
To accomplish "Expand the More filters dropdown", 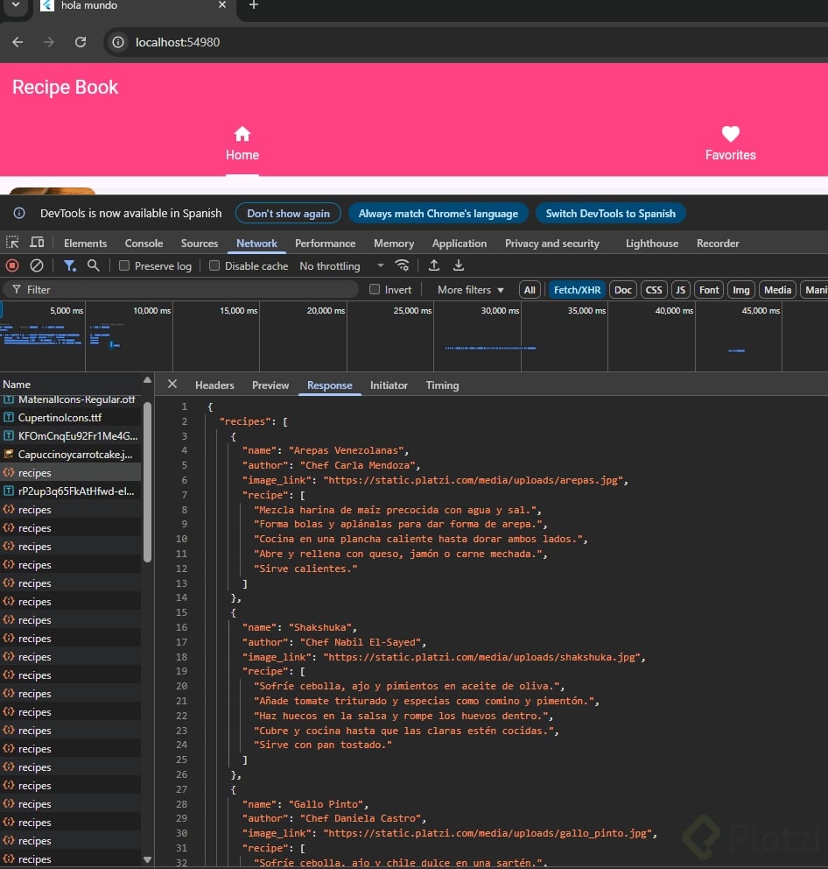I will coord(471,290).
